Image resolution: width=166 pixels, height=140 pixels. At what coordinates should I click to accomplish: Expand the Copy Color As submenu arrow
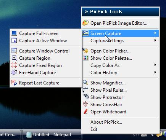(x=155, y=65)
